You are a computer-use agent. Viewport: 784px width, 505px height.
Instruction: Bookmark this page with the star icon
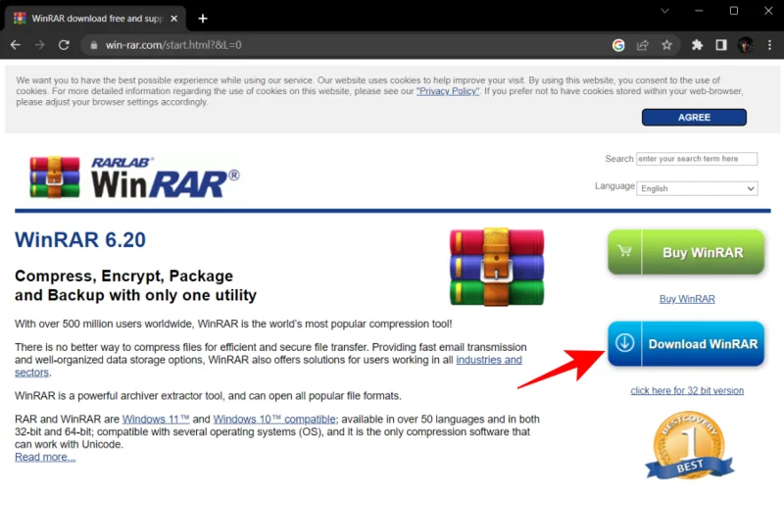click(x=667, y=45)
